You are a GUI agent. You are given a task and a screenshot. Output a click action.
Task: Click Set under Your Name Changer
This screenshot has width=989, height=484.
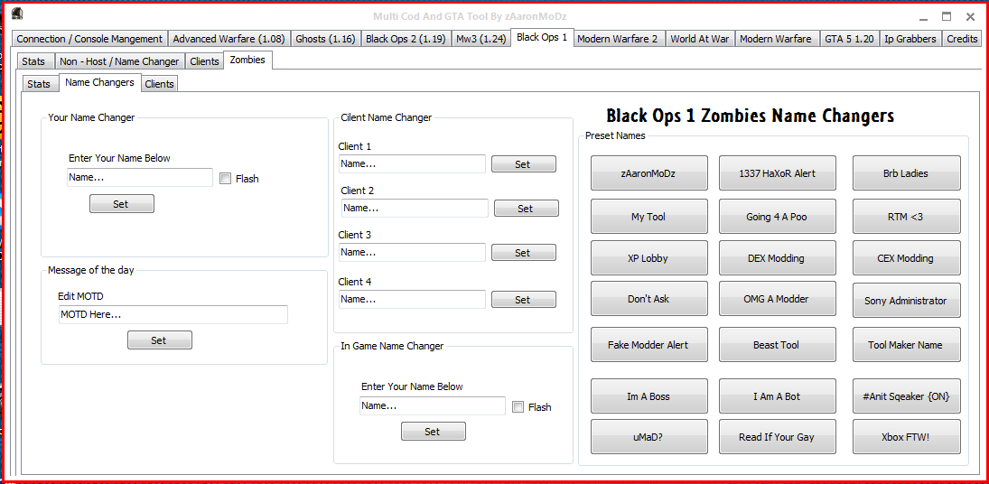pyautogui.click(x=121, y=203)
